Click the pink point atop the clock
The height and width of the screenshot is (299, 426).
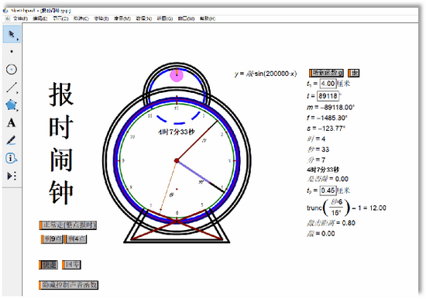(177, 75)
